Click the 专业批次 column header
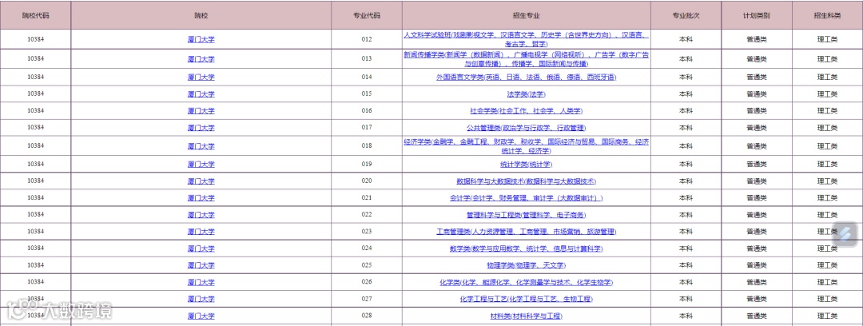This screenshot has width=863, height=326. point(686,15)
